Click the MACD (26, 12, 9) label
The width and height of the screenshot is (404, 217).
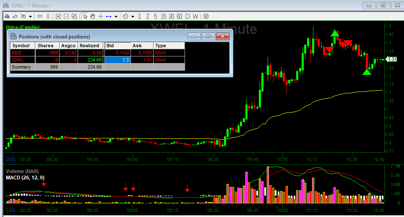[25, 178]
